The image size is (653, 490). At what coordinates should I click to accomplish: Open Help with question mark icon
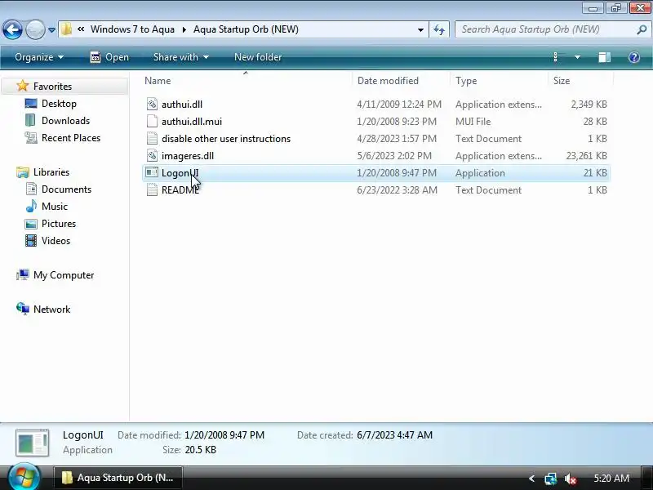click(x=634, y=57)
